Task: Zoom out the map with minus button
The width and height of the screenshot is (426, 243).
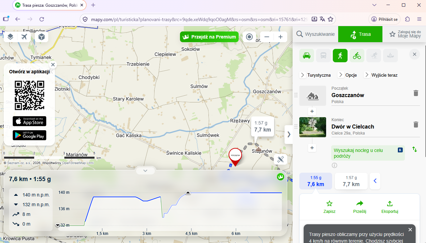Action: (x=267, y=37)
